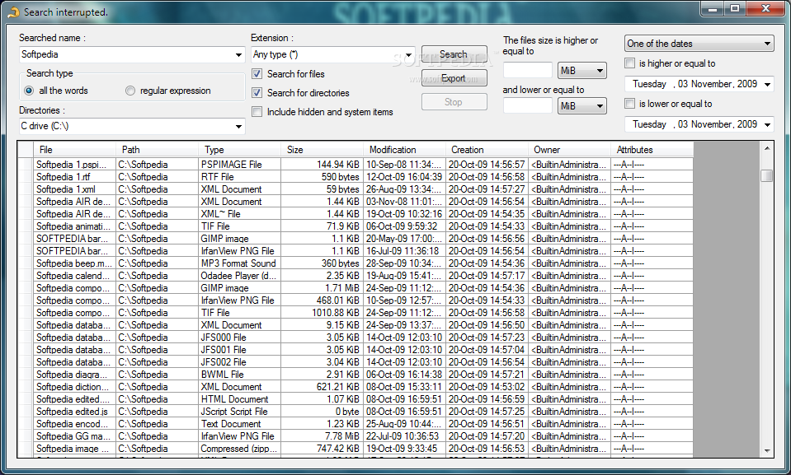791x475 pixels.
Task: Uncheck 'Search for directories' checkbox
Action: (257, 93)
